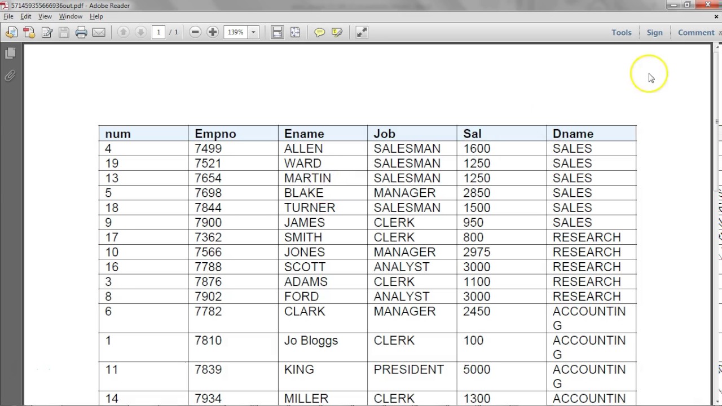Open the View menu

pos(45,16)
